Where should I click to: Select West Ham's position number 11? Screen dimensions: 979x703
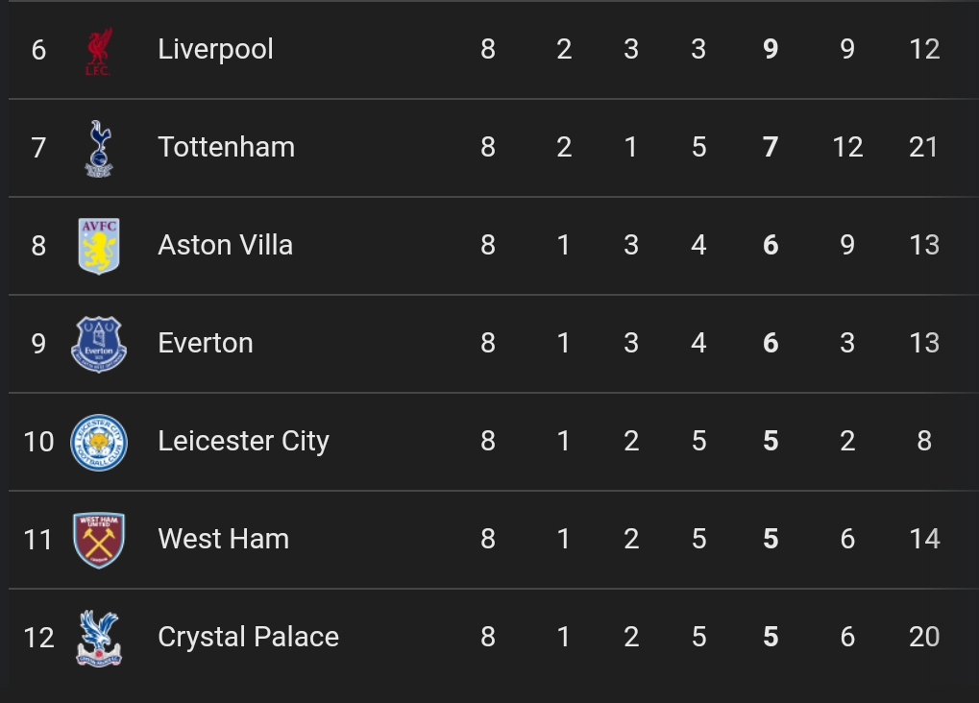pos(38,540)
